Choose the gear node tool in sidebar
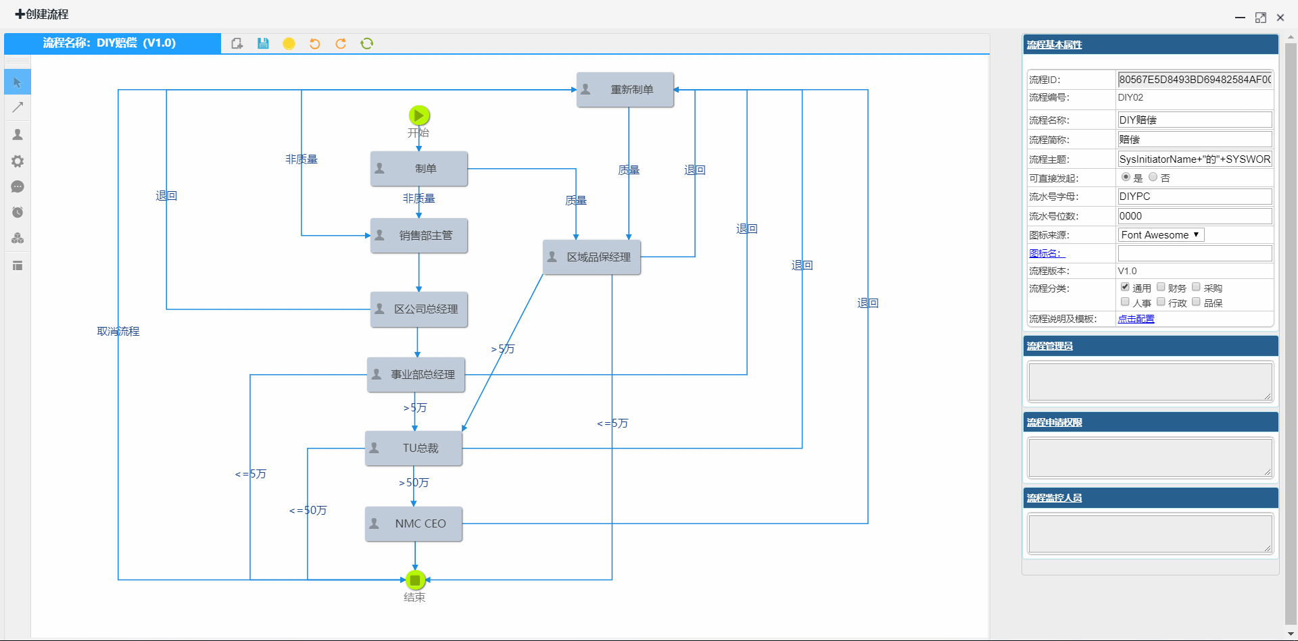1298x641 pixels. [x=18, y=161]
